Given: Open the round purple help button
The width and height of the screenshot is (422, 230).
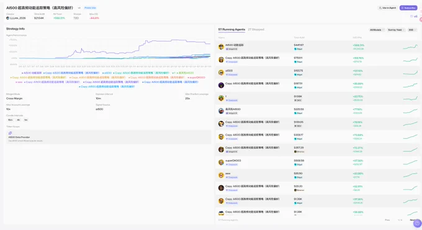Looking at the screenshot, I should point(417,223).
